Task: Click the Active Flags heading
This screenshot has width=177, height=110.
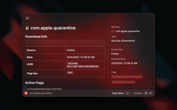Action: coord(34,83)
